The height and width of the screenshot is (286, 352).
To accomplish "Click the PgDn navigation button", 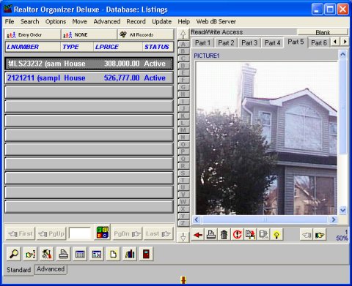I will (127, 234).
